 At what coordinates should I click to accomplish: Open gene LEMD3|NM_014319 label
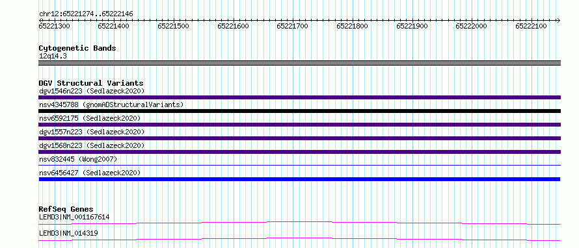click(68, 233)
